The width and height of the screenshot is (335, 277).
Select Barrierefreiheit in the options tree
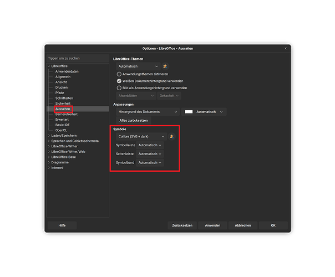tap(66, 114)
